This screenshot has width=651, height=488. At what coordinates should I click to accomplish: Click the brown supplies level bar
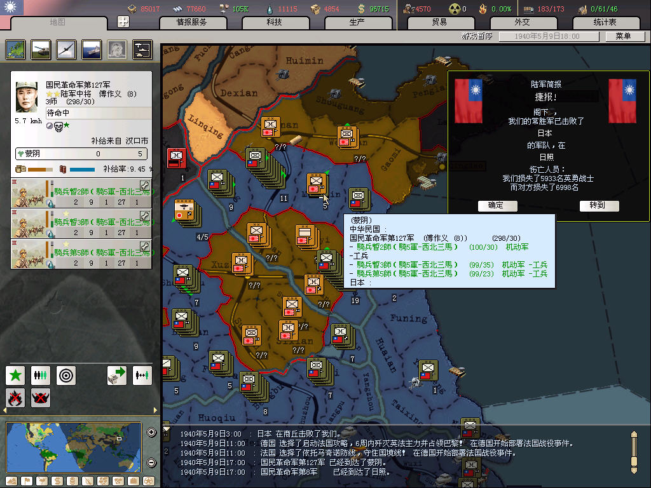coord(40,169)
